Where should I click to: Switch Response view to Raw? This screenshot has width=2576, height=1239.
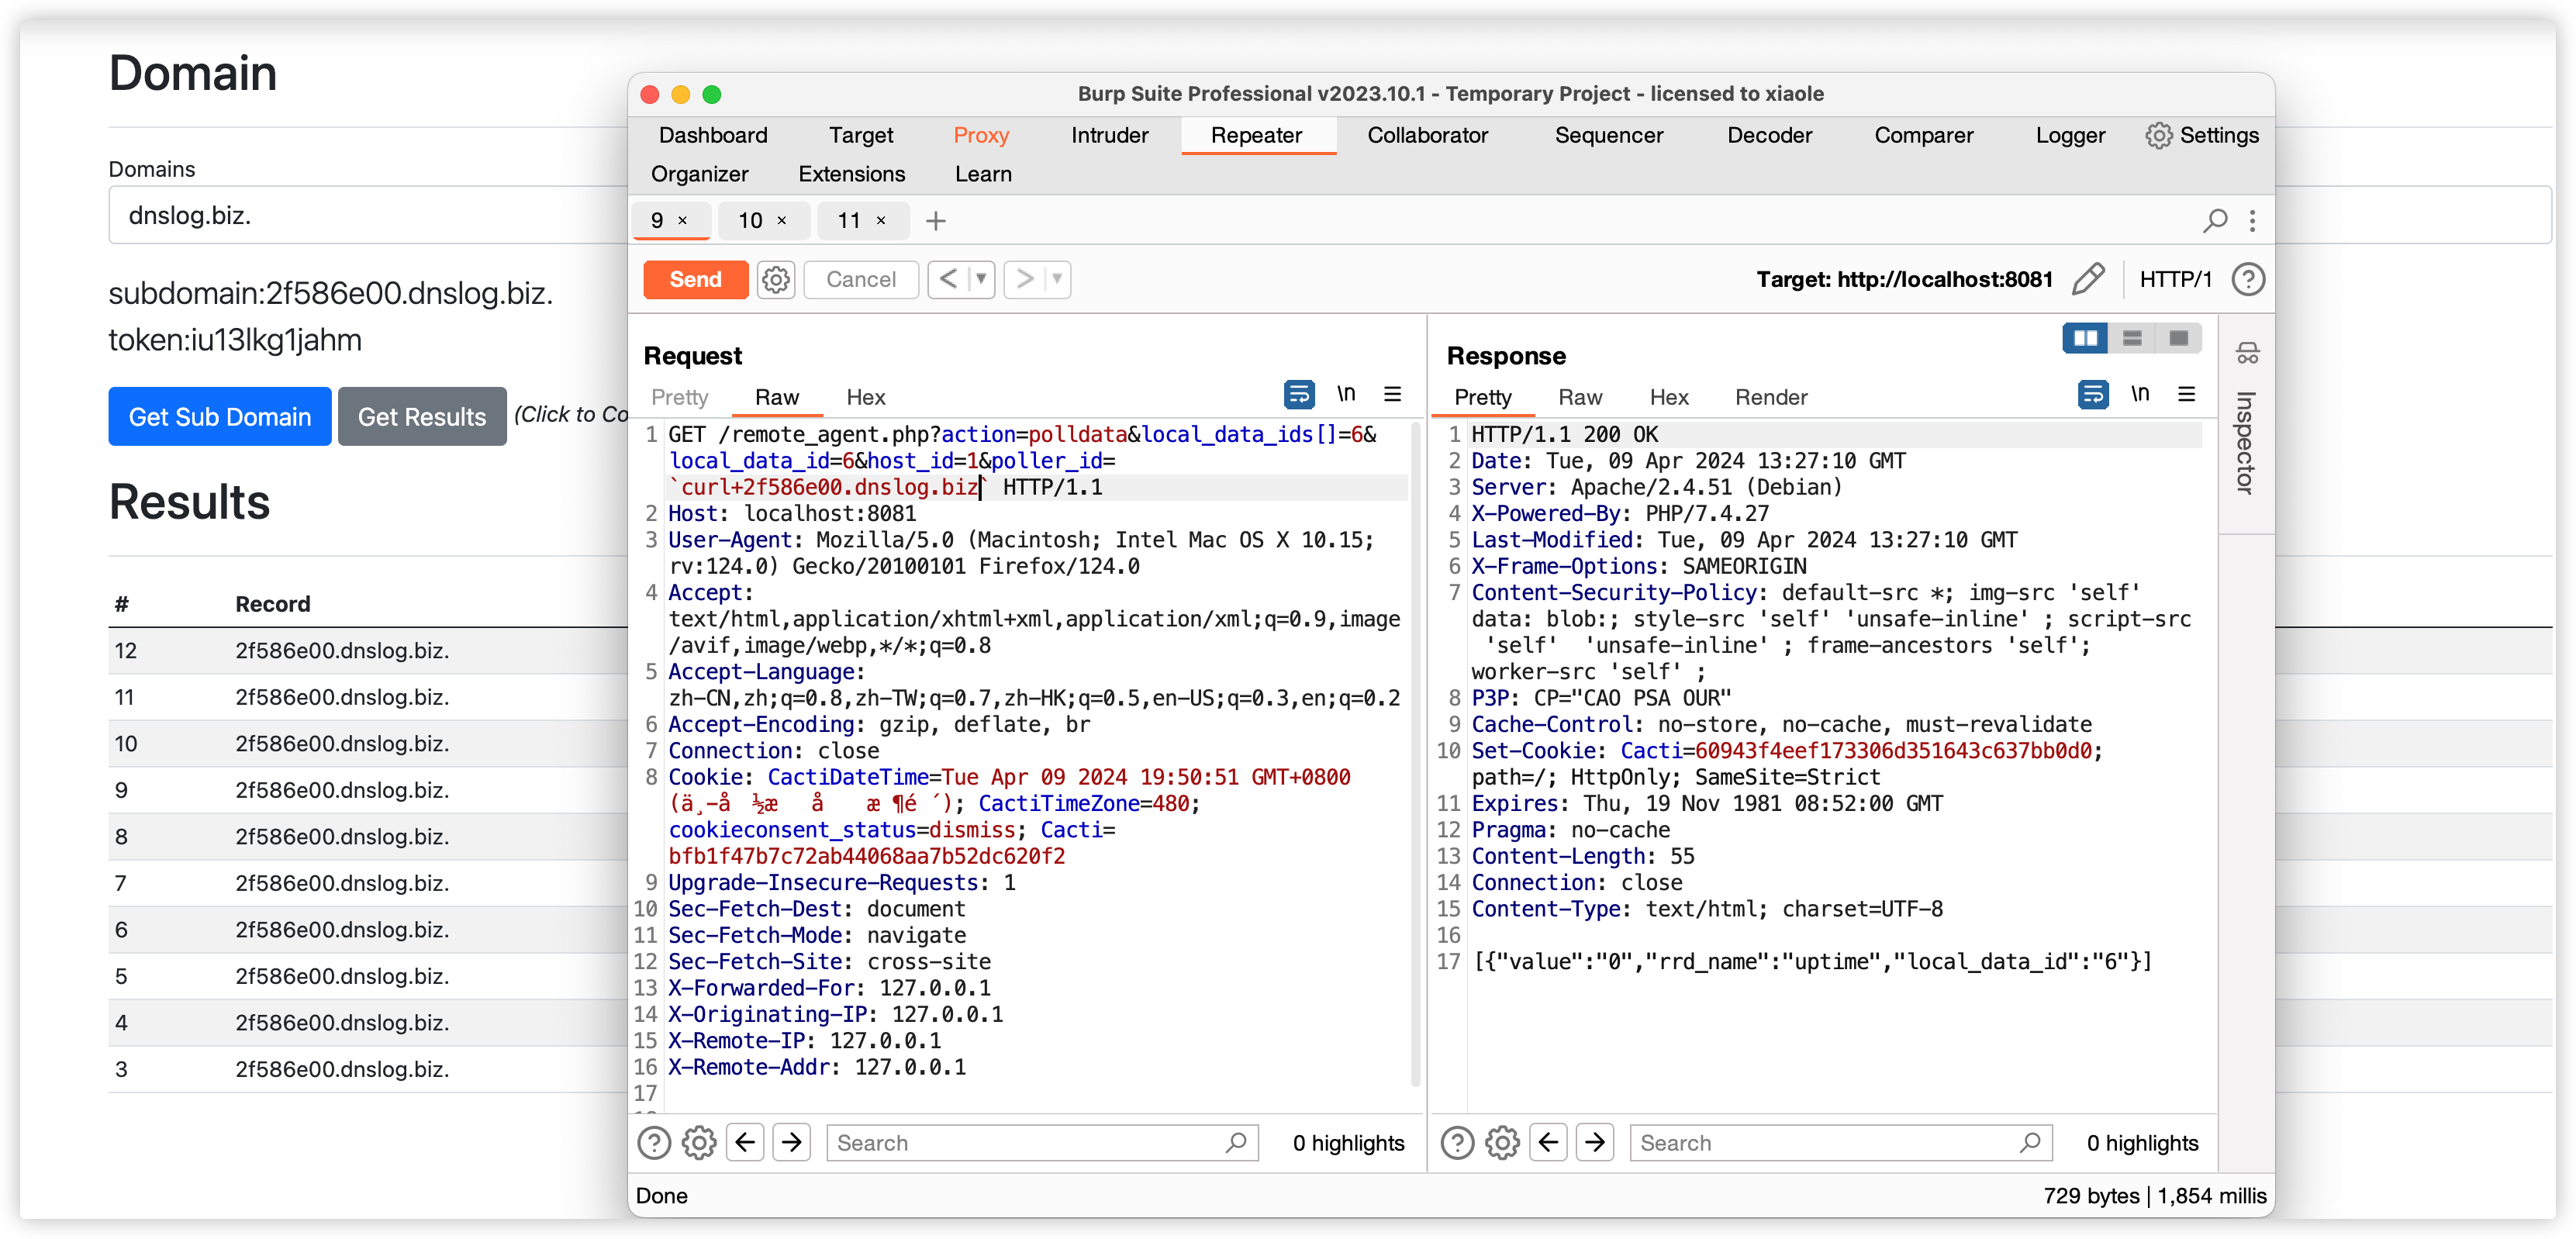click(1580, 397)
